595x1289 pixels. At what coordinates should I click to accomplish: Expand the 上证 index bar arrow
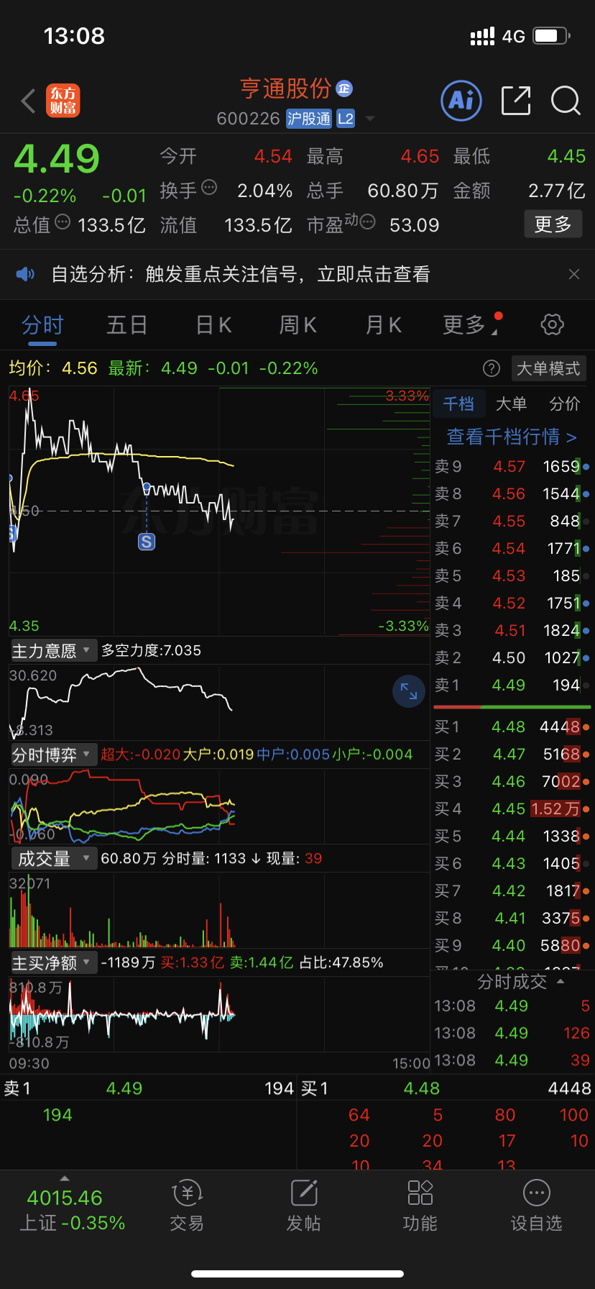pos(65,1178)
